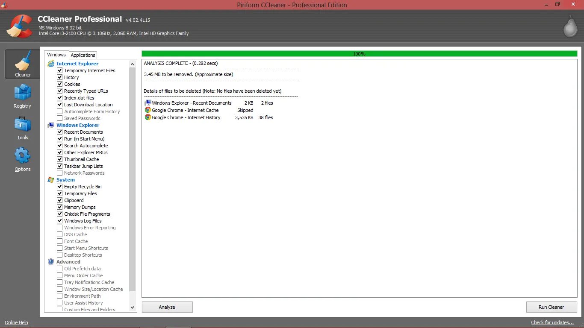584x328 pixels.
Task: Click 'Google Chrome - Internet Cache' result row
Action: coord(199,110)
